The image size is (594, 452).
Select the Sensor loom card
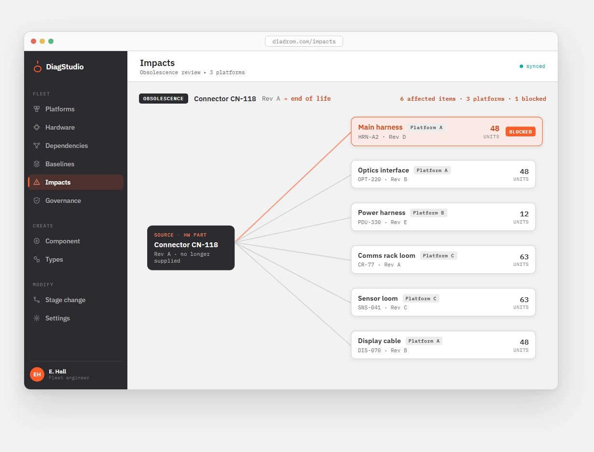click(443, 302)
